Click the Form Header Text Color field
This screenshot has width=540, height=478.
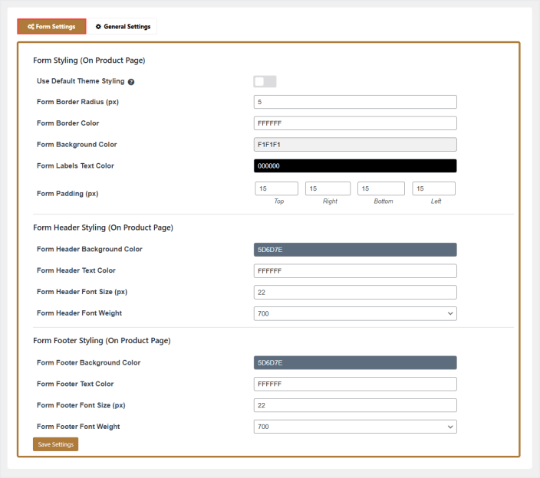tap(355, 271)
